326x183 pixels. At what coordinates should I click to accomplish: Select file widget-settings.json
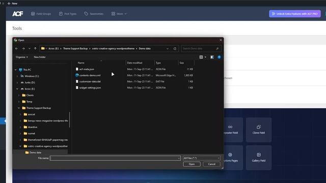tap(90, 88)
